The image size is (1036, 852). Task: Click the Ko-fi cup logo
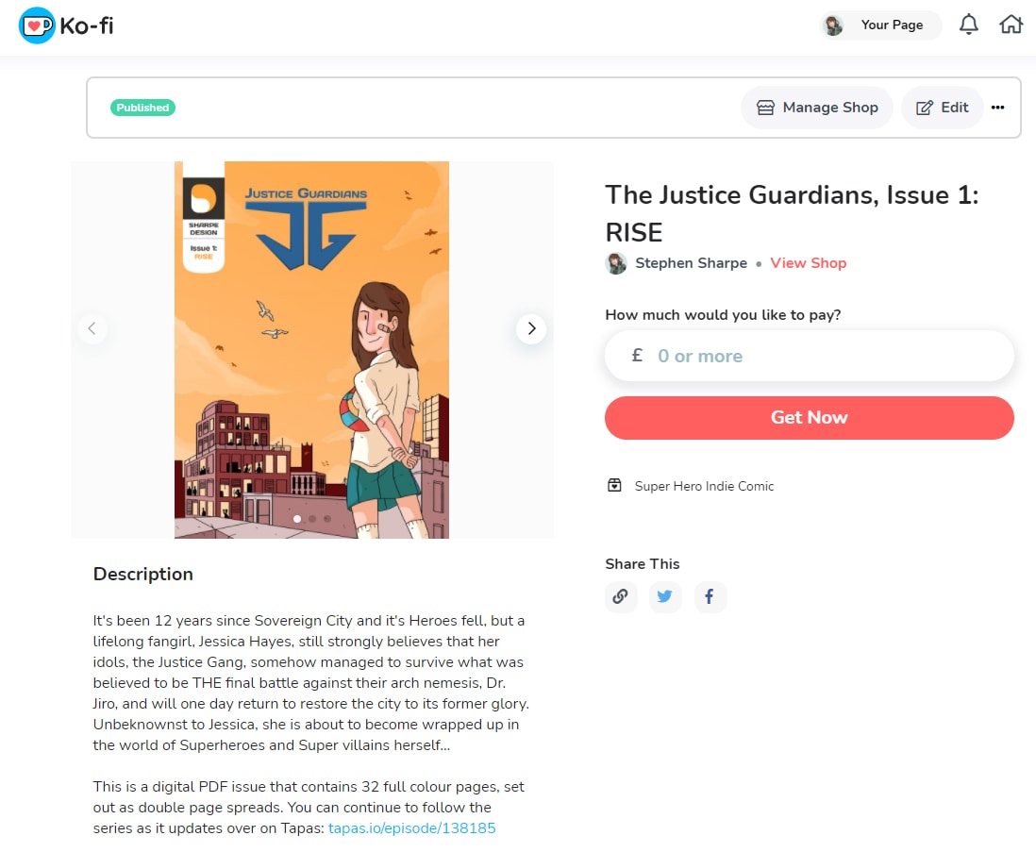(37, 25)
